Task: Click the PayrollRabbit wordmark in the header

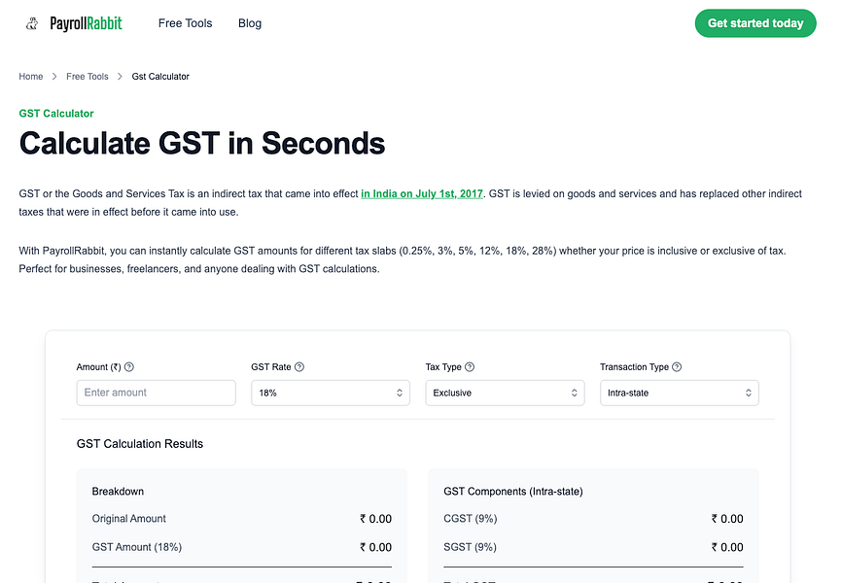Action: (x=87, y=22)
